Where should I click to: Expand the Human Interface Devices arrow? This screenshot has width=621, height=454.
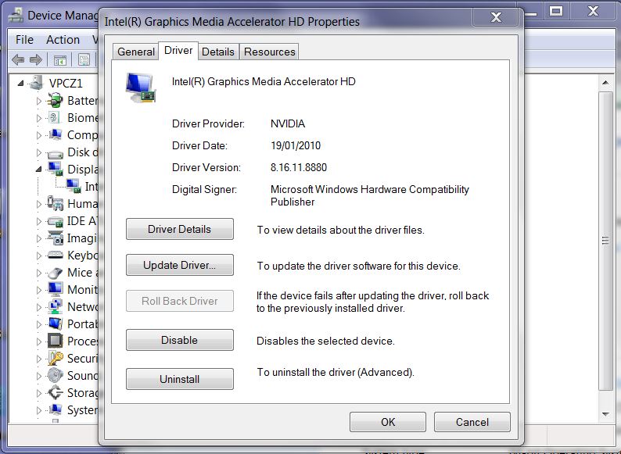point(39,204)
